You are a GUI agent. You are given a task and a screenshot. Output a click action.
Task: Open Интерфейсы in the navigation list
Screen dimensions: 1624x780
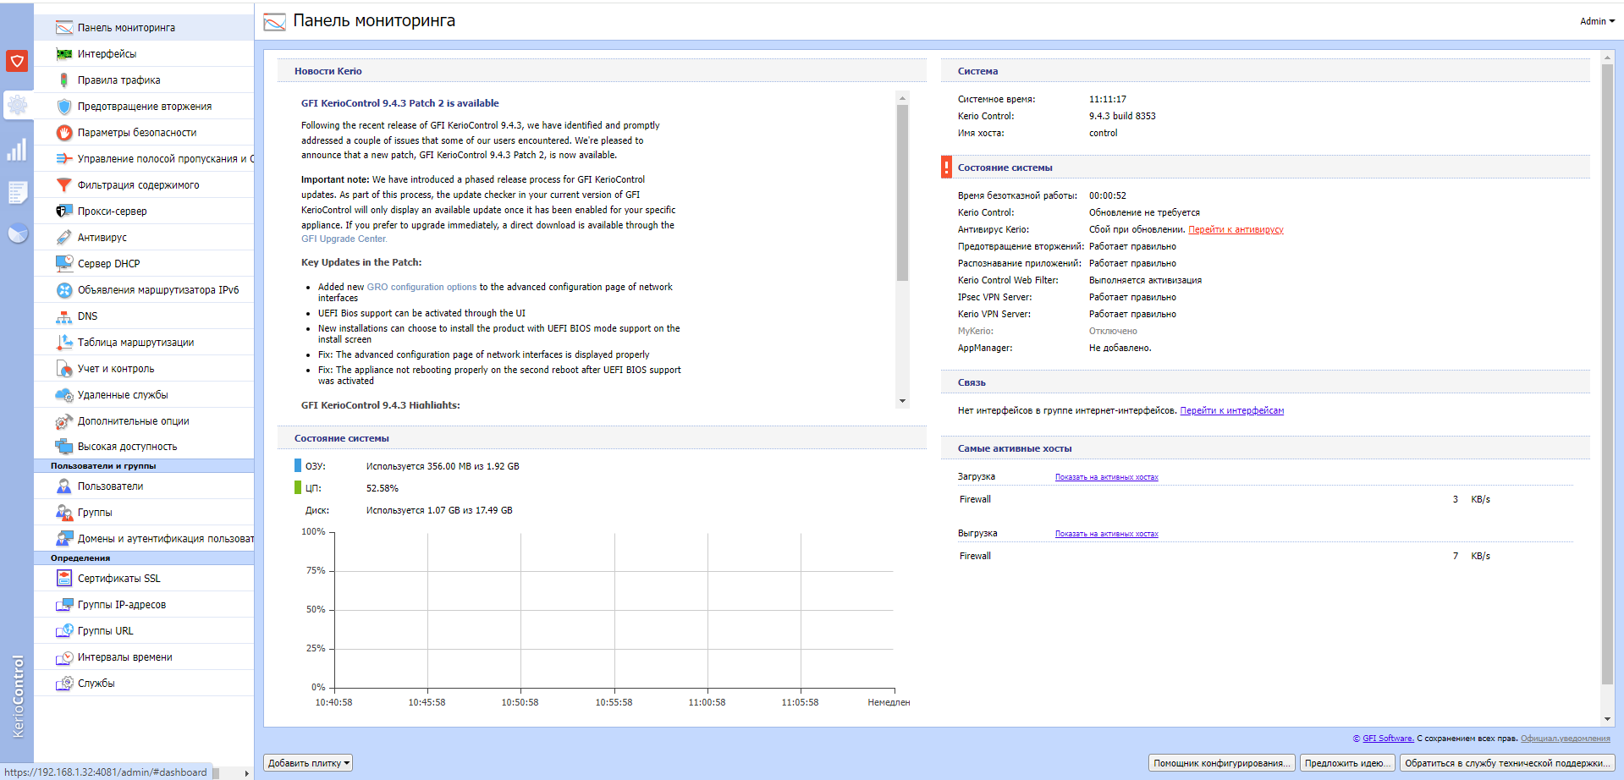tap(107, 54)
